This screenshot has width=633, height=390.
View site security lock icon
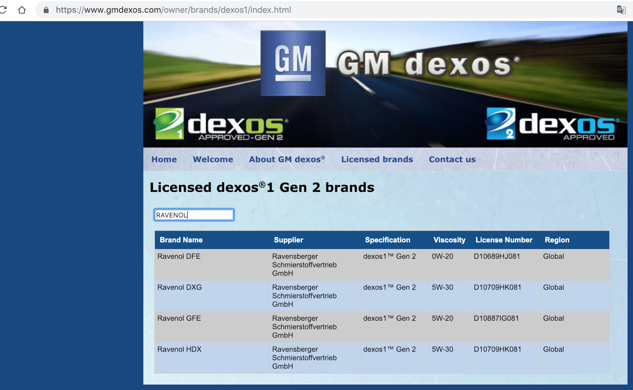[46, 10]
